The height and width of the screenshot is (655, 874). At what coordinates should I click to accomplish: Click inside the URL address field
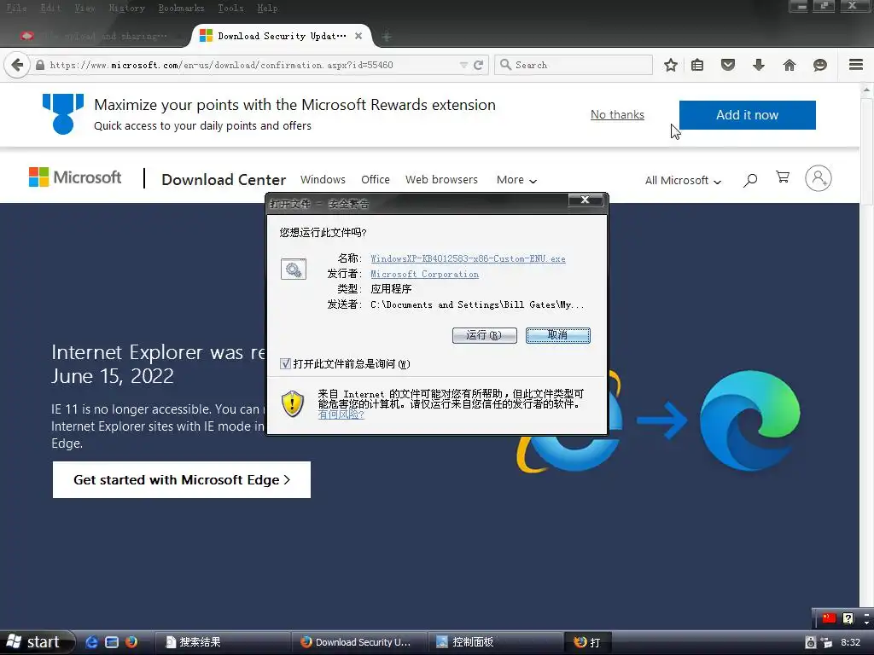click(251, 65)
